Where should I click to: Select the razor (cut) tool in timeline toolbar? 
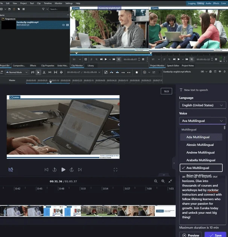[44, 72]
